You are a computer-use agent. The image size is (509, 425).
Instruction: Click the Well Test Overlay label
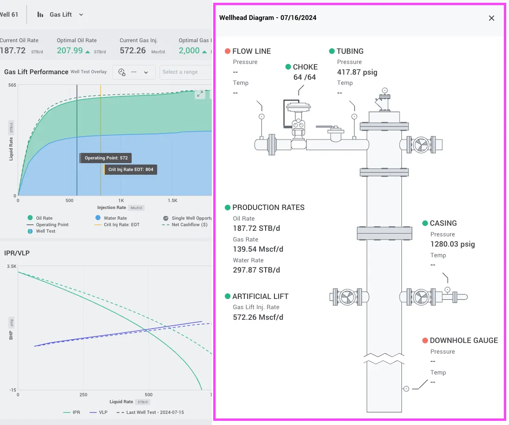pos(89,72)
